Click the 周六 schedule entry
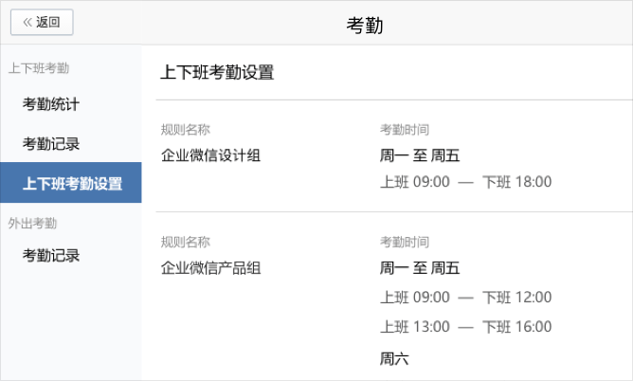 tap(394, 358)
